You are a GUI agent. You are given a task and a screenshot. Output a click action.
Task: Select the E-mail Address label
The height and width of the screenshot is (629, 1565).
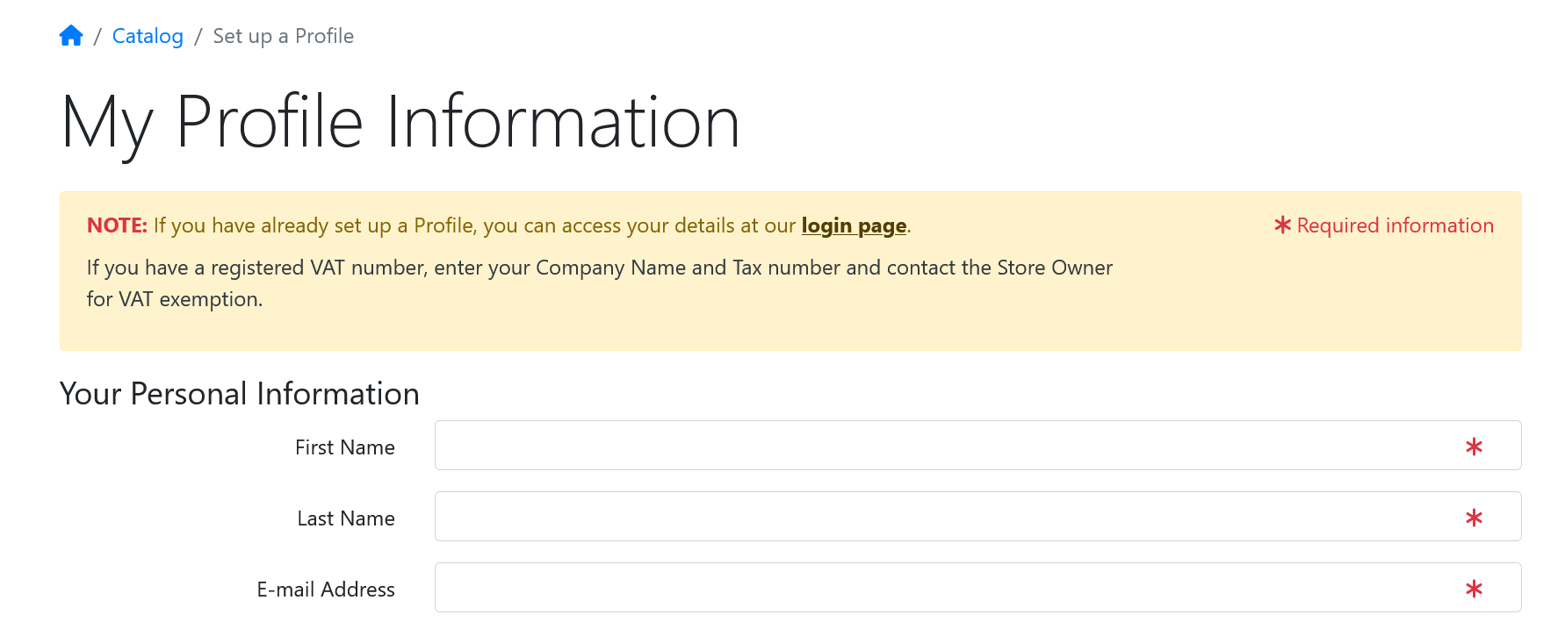pyautogui.click(x=326, y=590)
